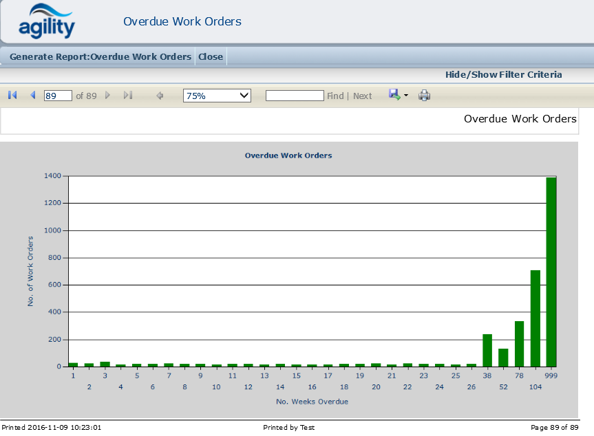Skip to the last report page
This screenshot has height=436, width=594.
(x=127, y=95)
